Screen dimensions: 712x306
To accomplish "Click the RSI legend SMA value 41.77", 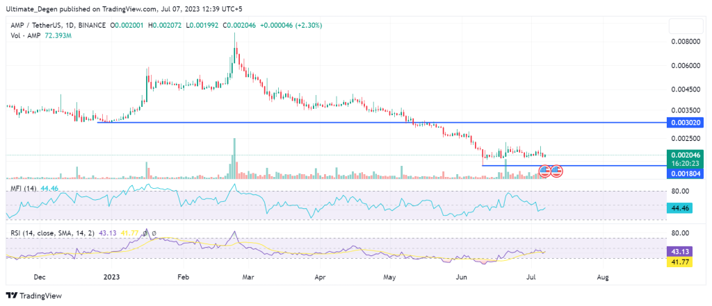I will (128, 233).
